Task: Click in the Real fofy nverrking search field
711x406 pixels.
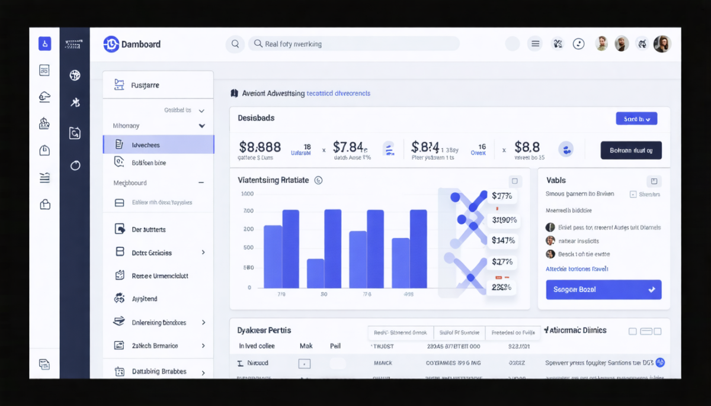Action: 354,44
